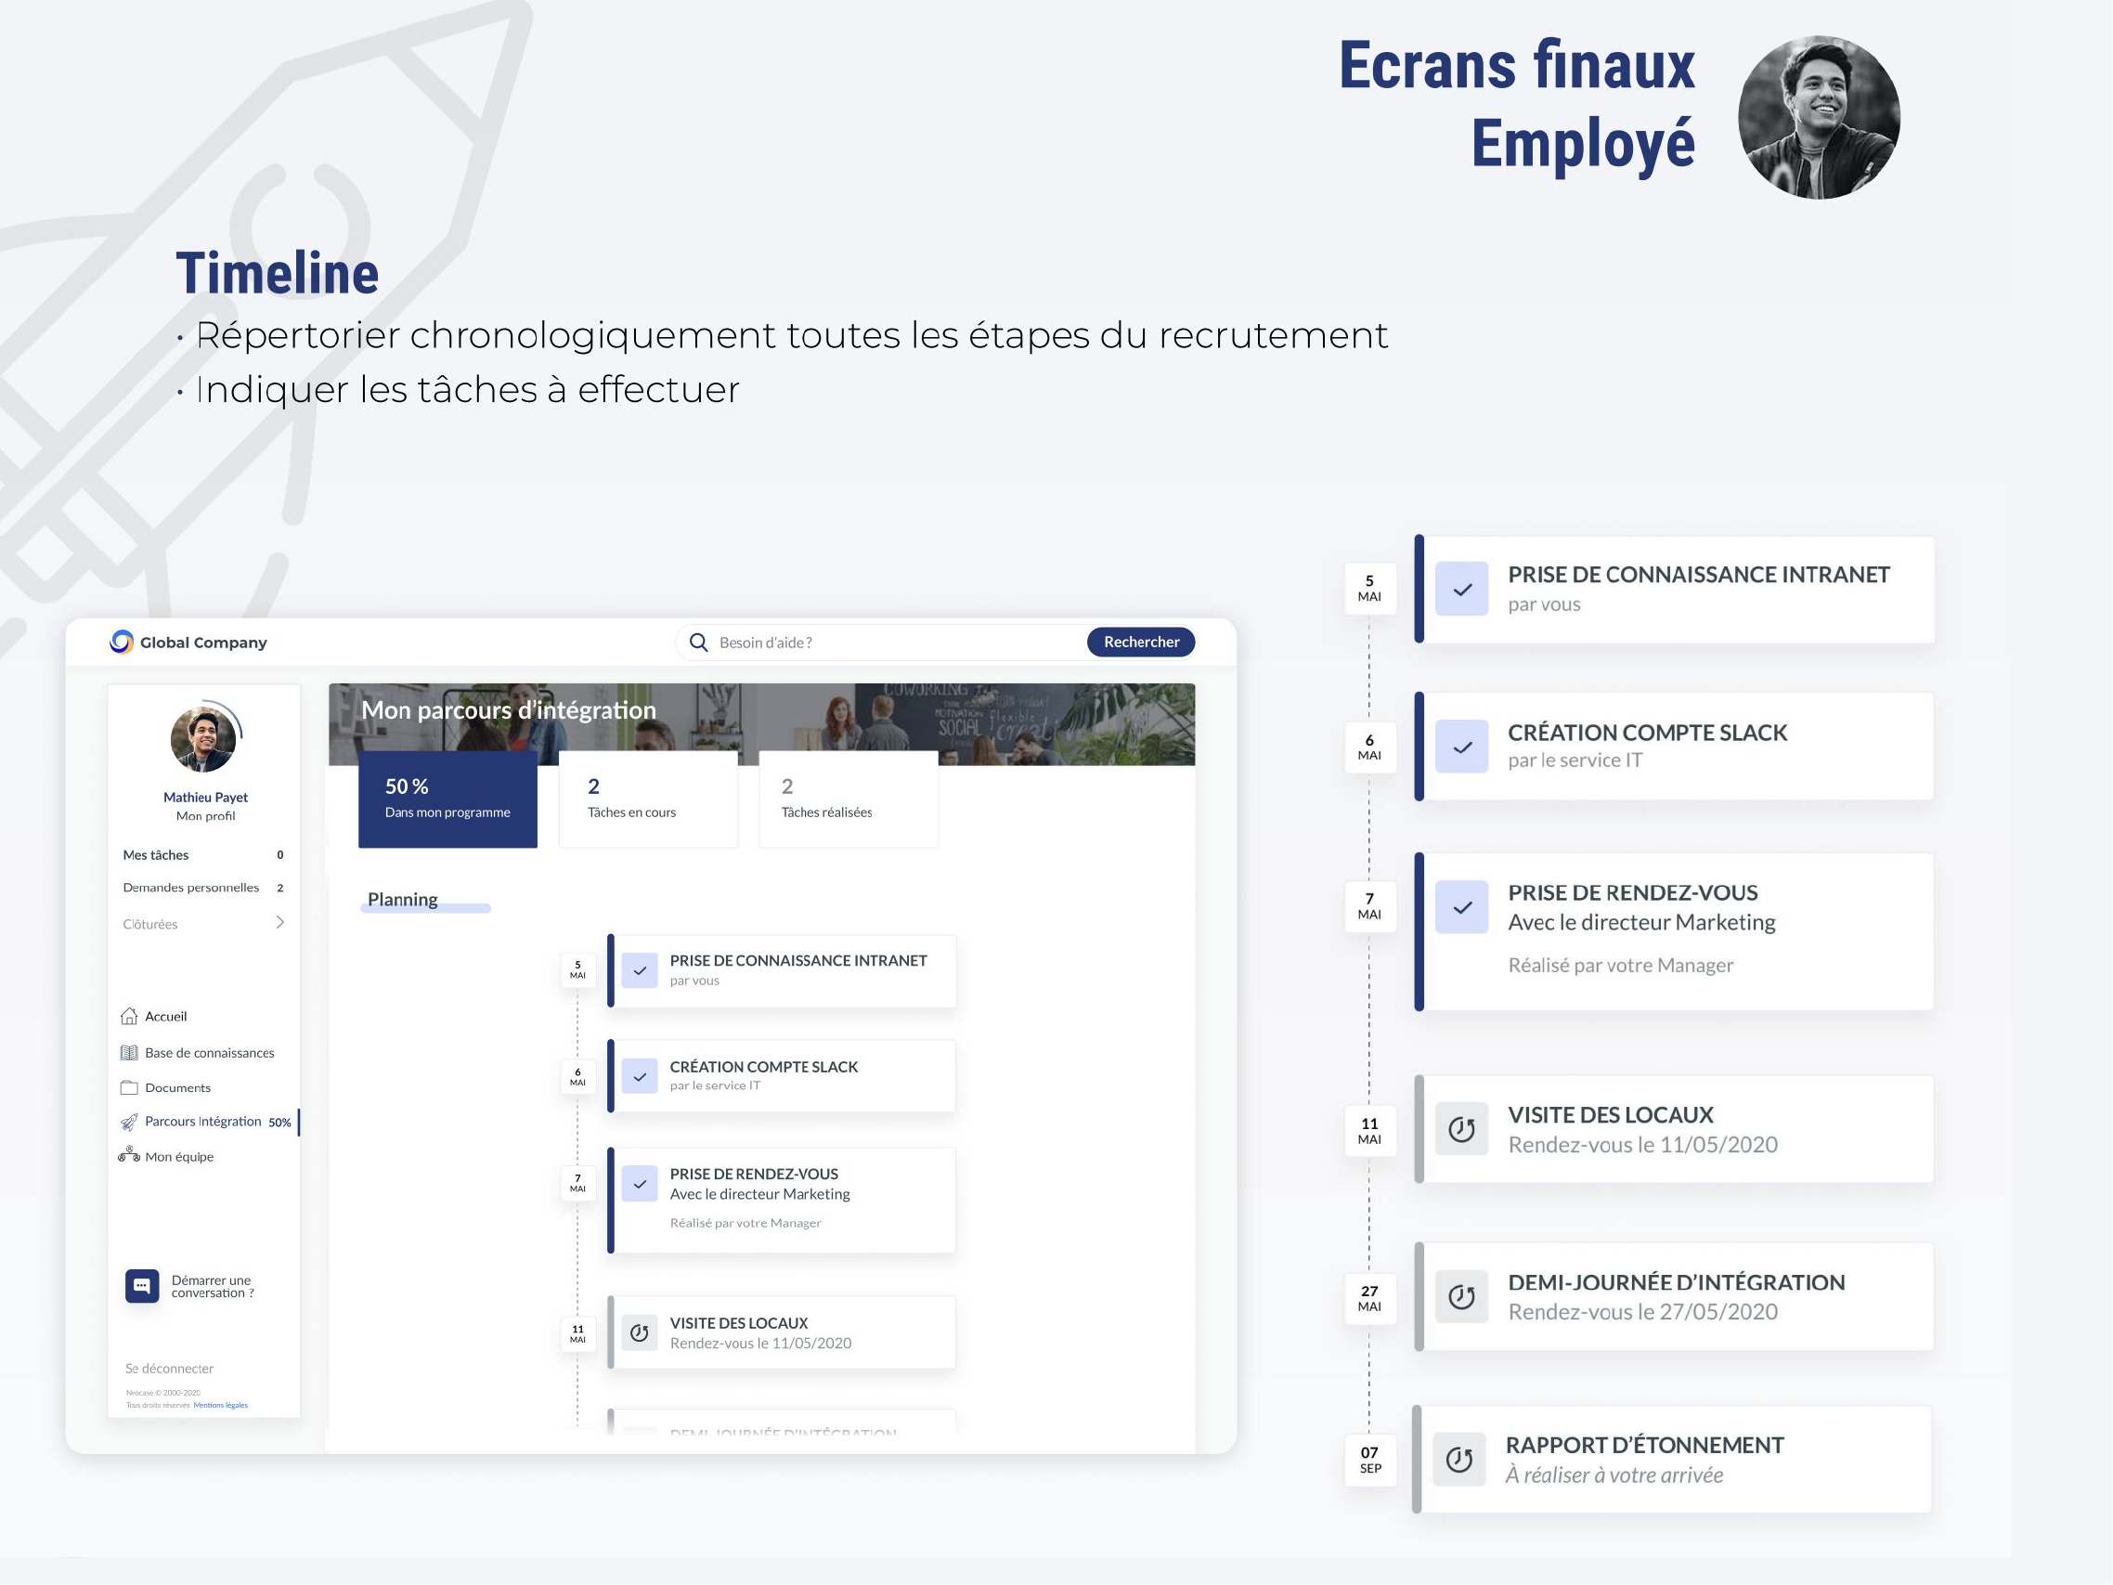
Task: Click the Parcours Intégration 50% progress label
Action: (279, 1123)
